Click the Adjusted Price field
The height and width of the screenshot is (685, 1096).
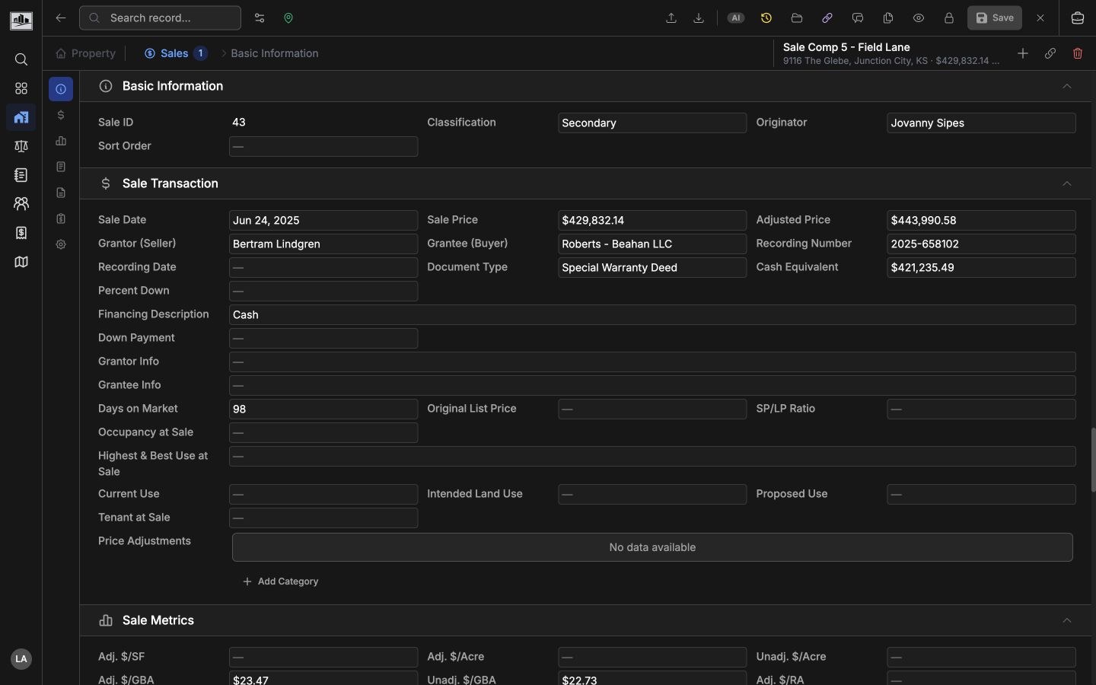(x=982, y=221)
